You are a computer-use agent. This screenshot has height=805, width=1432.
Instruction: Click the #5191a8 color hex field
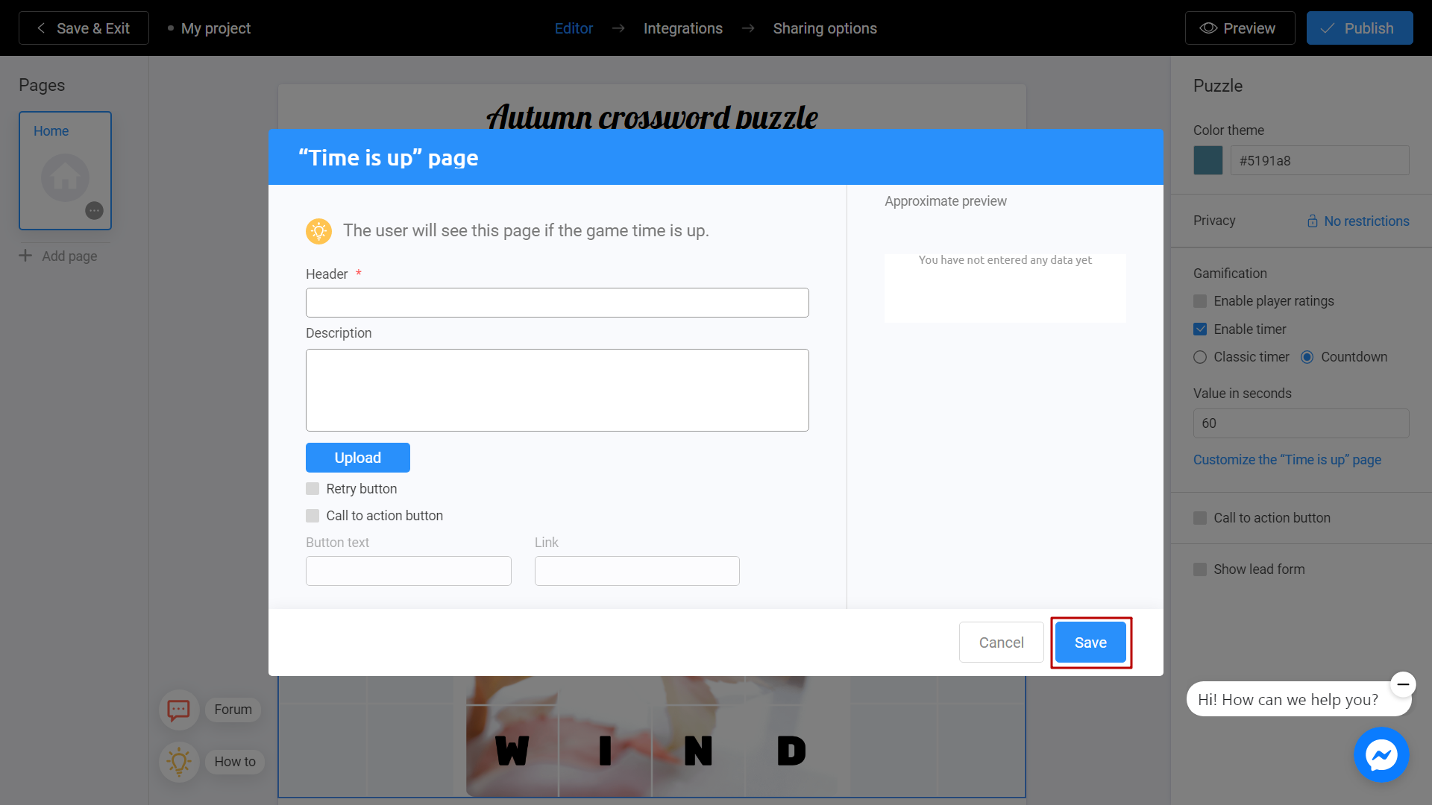[x=1319, y=160]
